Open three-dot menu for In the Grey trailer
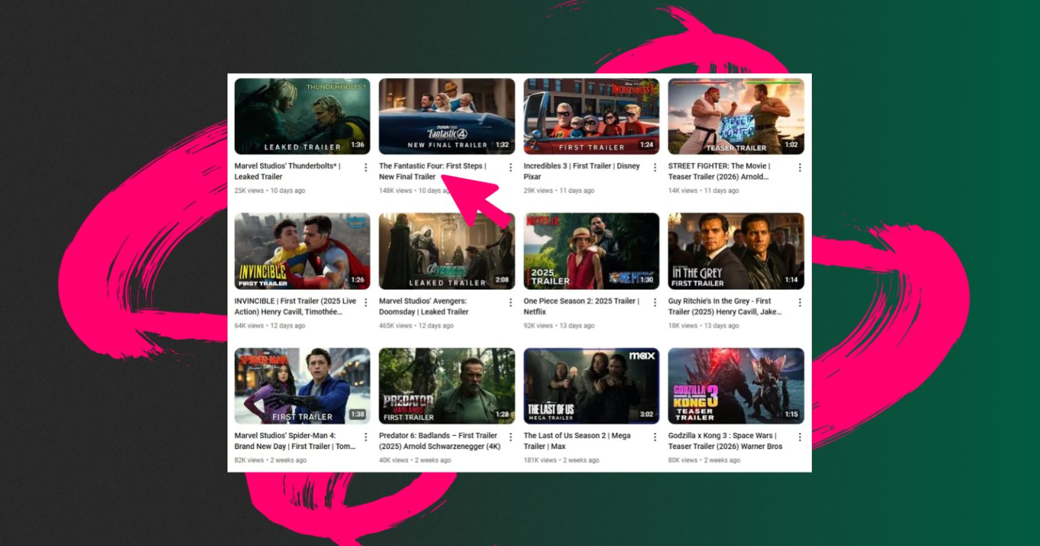Image resolution: width=1040 pixels, height=546 pixels. click(800, 303)
